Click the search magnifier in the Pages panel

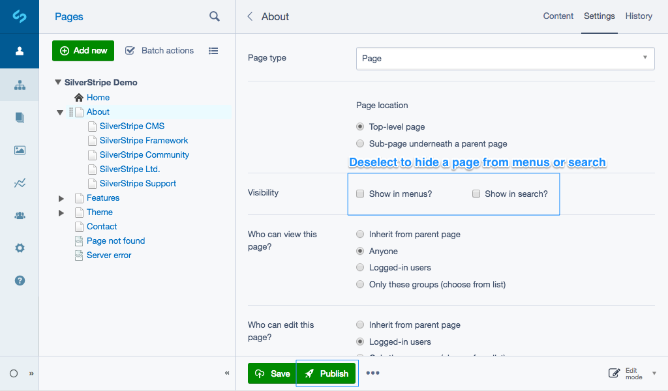[214, 16]
